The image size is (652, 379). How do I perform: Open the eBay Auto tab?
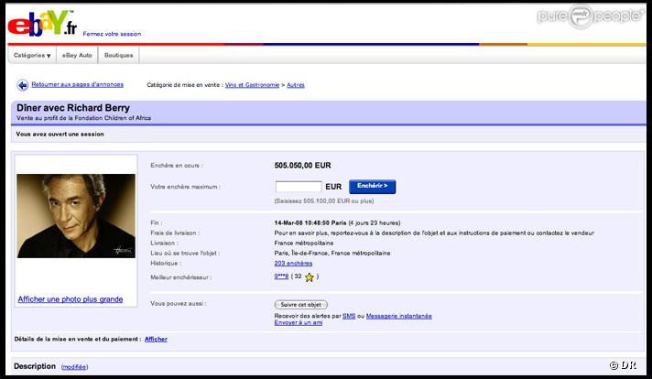pyautogui.click(x=77, y=55)
